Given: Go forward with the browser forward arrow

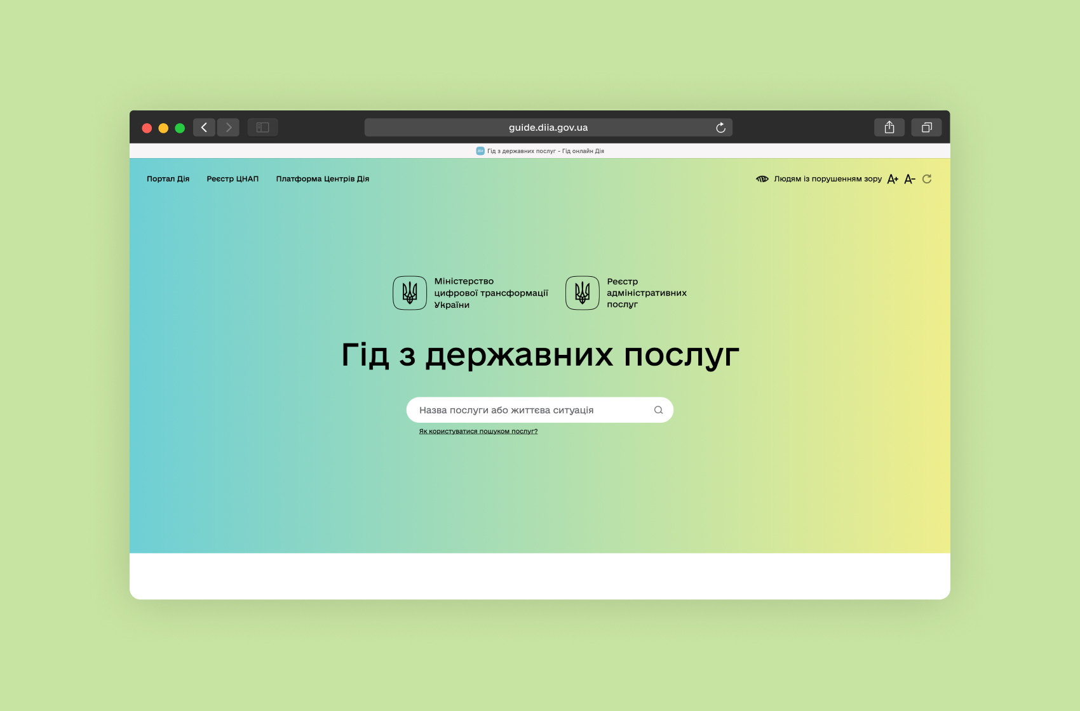Looking at the screenshot, I should [x=229, y=128].
